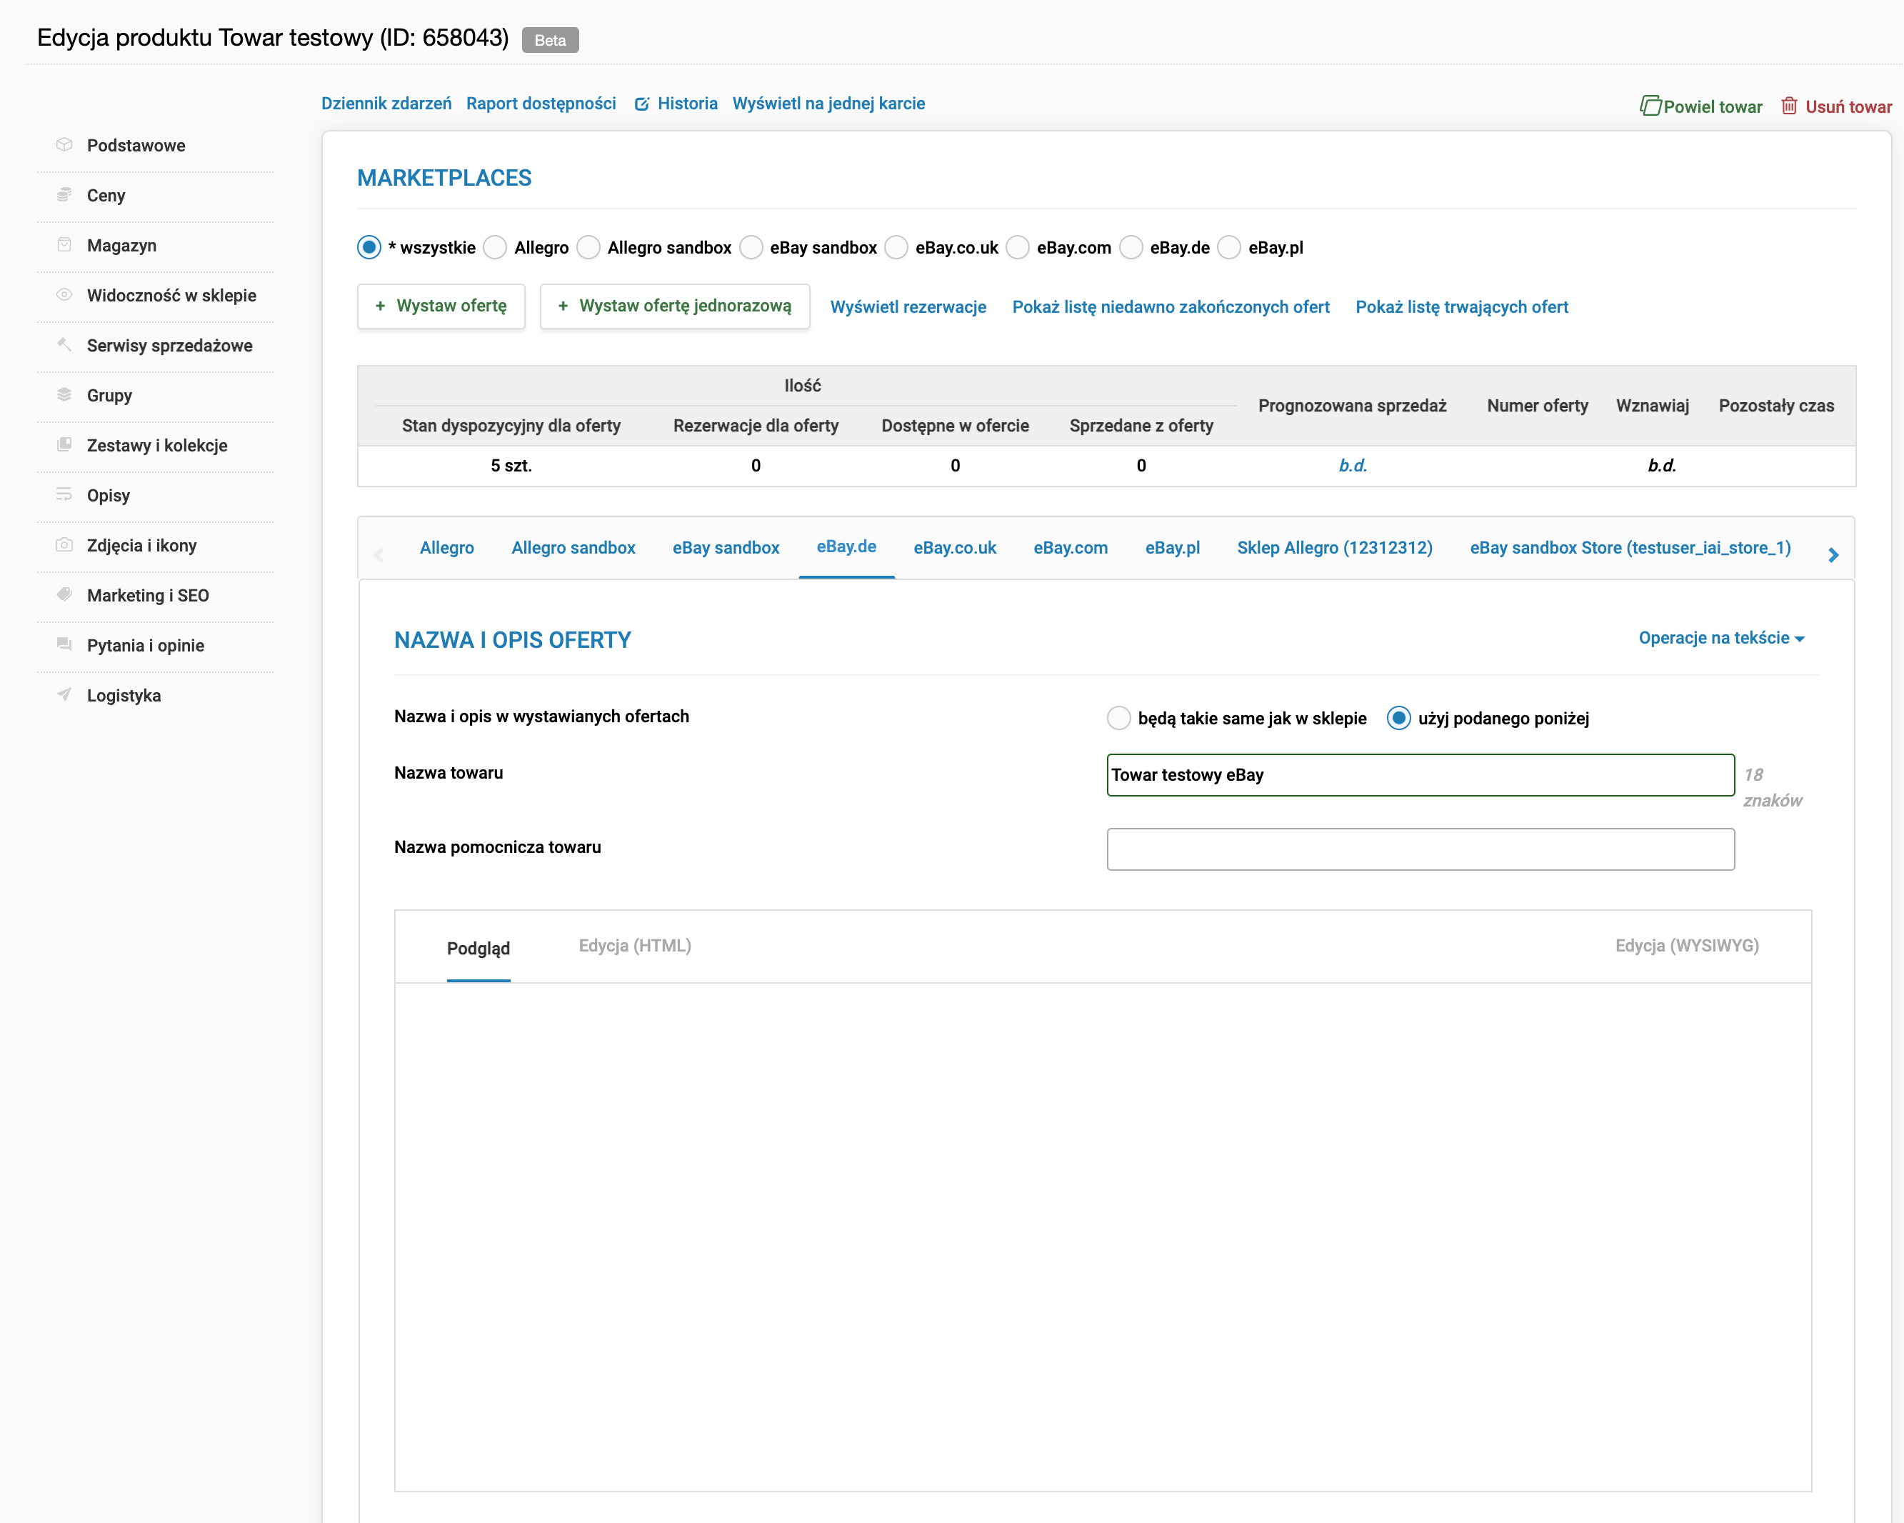Click the Wystaw ofertę jednorazową button
This screenshot has width=1904, height=1523.
pyautogui.click(x=676, y=306)
